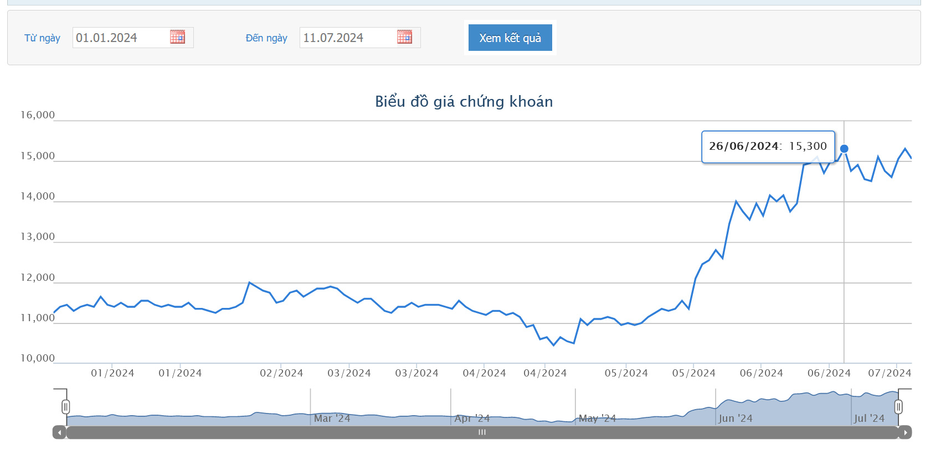Click the chart title Biểu đồ giá chứng khoán
The image size is (941, 450).
pos(464,102)
